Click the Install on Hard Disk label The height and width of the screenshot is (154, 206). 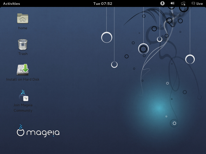click(23, 80)
